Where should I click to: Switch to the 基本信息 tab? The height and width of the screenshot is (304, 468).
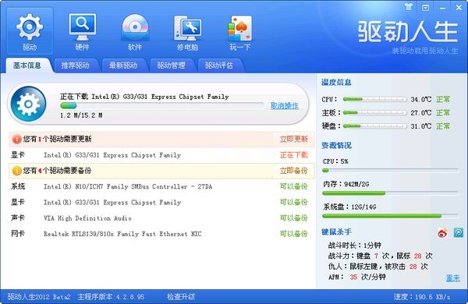(27, 65)
